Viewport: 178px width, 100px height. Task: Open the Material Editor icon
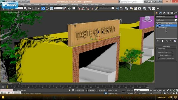145,8
